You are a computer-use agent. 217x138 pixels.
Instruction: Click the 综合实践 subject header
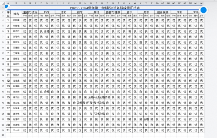coord(163,12)
